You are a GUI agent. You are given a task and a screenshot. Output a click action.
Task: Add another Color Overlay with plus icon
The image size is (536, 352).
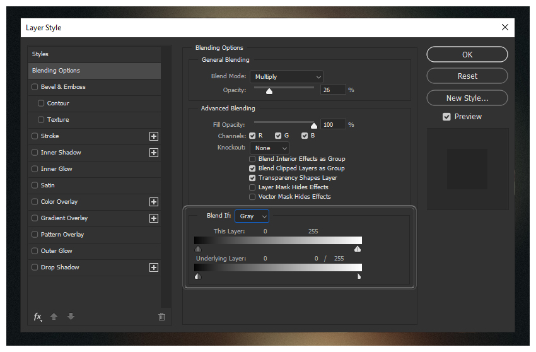click(154, 202)
